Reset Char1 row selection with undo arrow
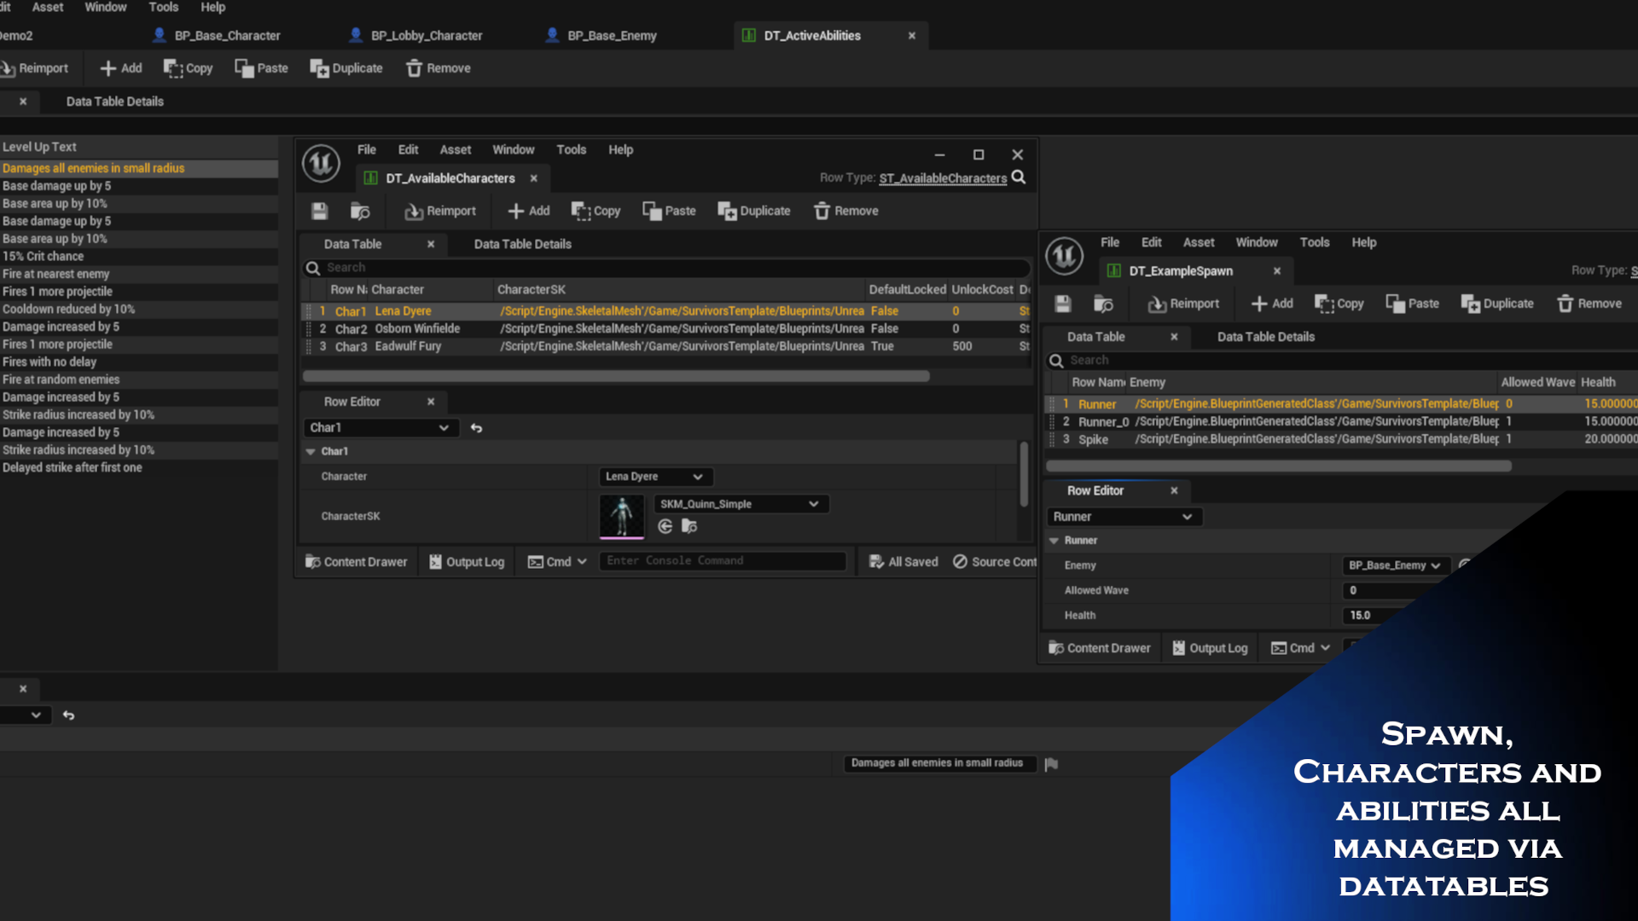This screenshot has width=1638, height=921. point(477,428)
